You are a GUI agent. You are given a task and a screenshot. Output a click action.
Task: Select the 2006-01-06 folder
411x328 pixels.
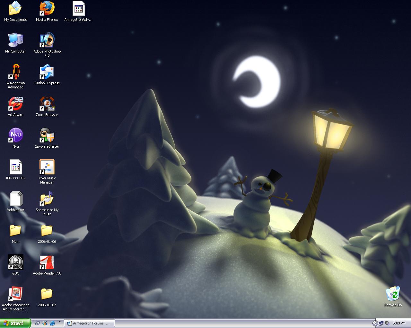point(47,231)
